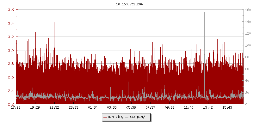Click the 17:28 time axis label
Viewport: 253px width, 126px height.
click(x=16, y=108)
